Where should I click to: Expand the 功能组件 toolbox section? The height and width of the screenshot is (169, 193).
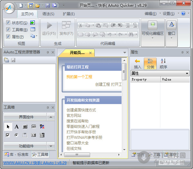51,146
